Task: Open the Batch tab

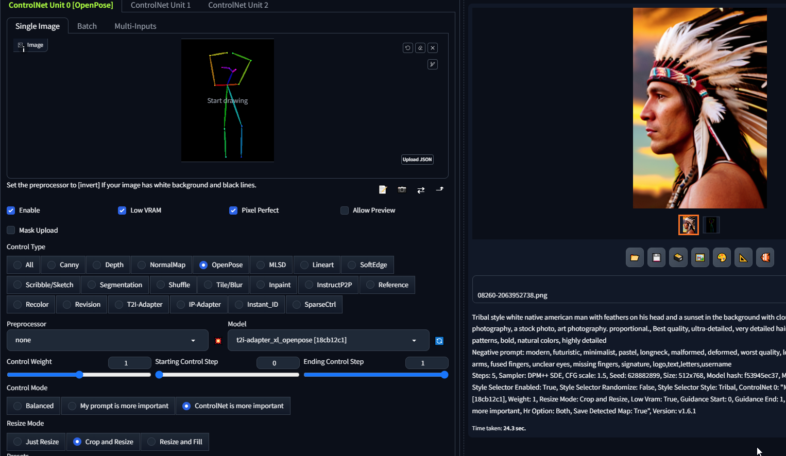Action: point(87,26)
